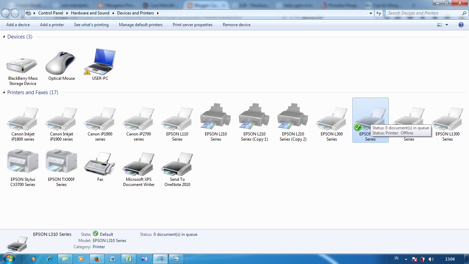Refresh the Devices and Printers address bar

click(379, 13)
